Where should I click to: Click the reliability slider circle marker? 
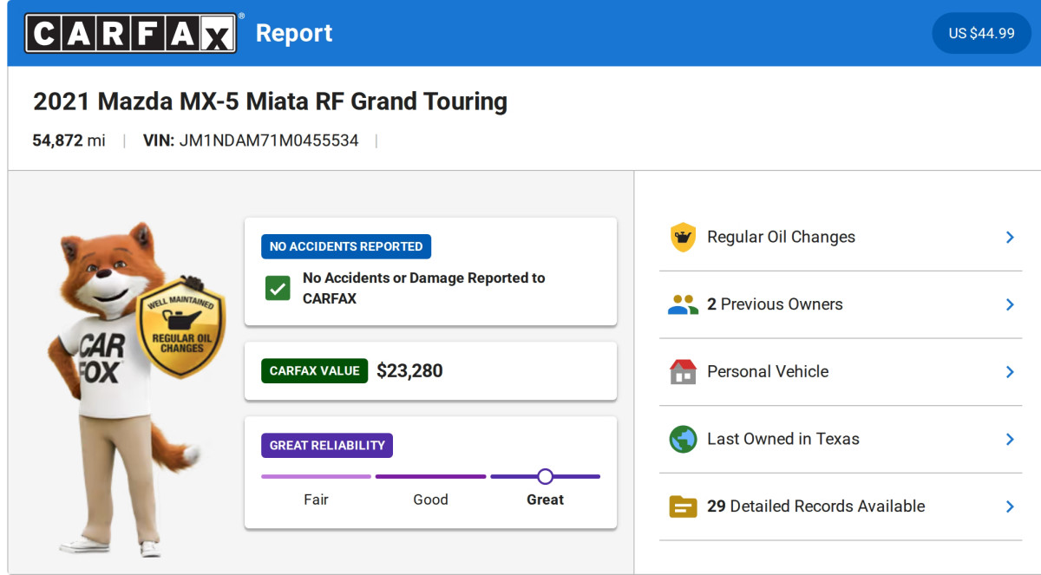coord(545,476)
